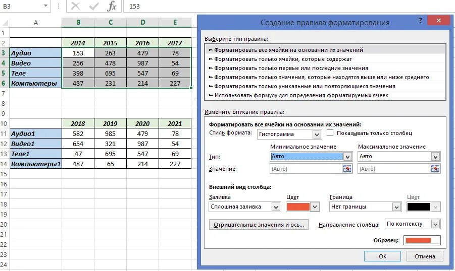Viewport: 455px width, 271px height.
Task: Select the 2014 header cell
Action: pyautogui.click(x=78, y=43)
